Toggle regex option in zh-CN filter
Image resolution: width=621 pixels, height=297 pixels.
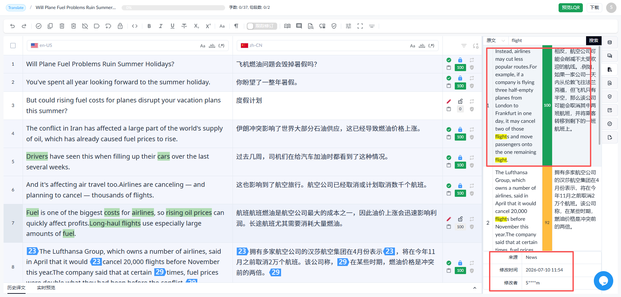pyautogui.click(x=431, y=46)
